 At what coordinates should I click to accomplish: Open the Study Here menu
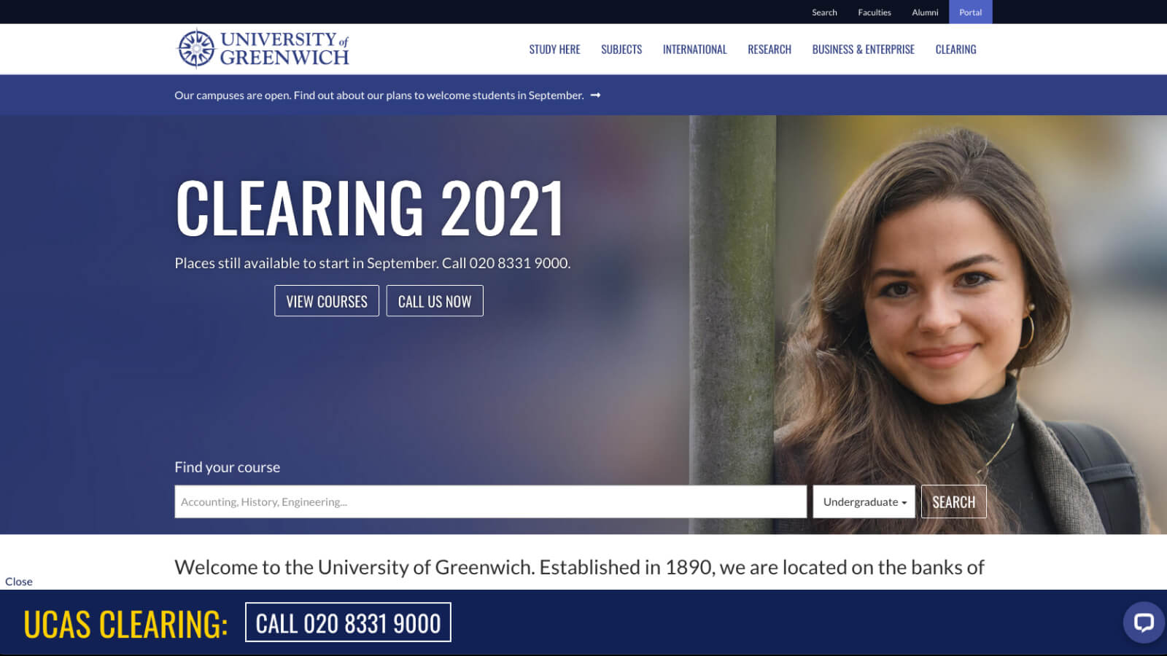click(554, 50)
